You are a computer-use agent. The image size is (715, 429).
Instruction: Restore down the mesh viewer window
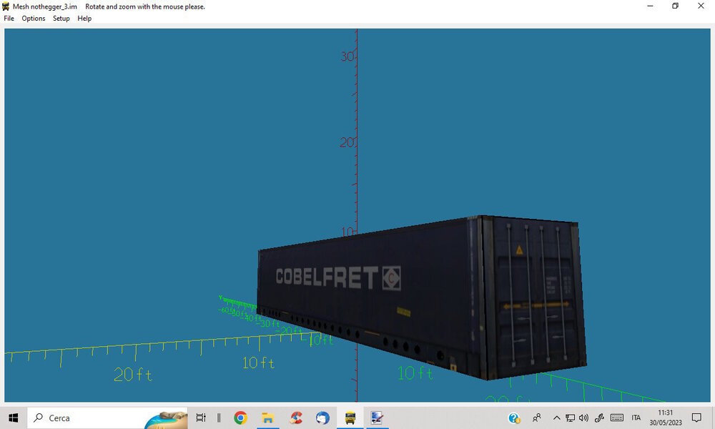tap(676, 6)
